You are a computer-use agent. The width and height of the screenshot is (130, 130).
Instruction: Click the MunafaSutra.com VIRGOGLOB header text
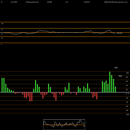116,2
